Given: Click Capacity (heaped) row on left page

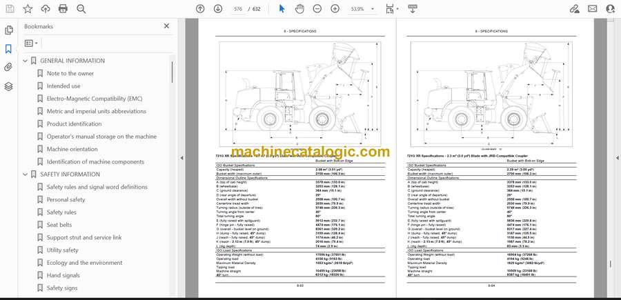Looking at the screenshot, I should pos(300,170).
